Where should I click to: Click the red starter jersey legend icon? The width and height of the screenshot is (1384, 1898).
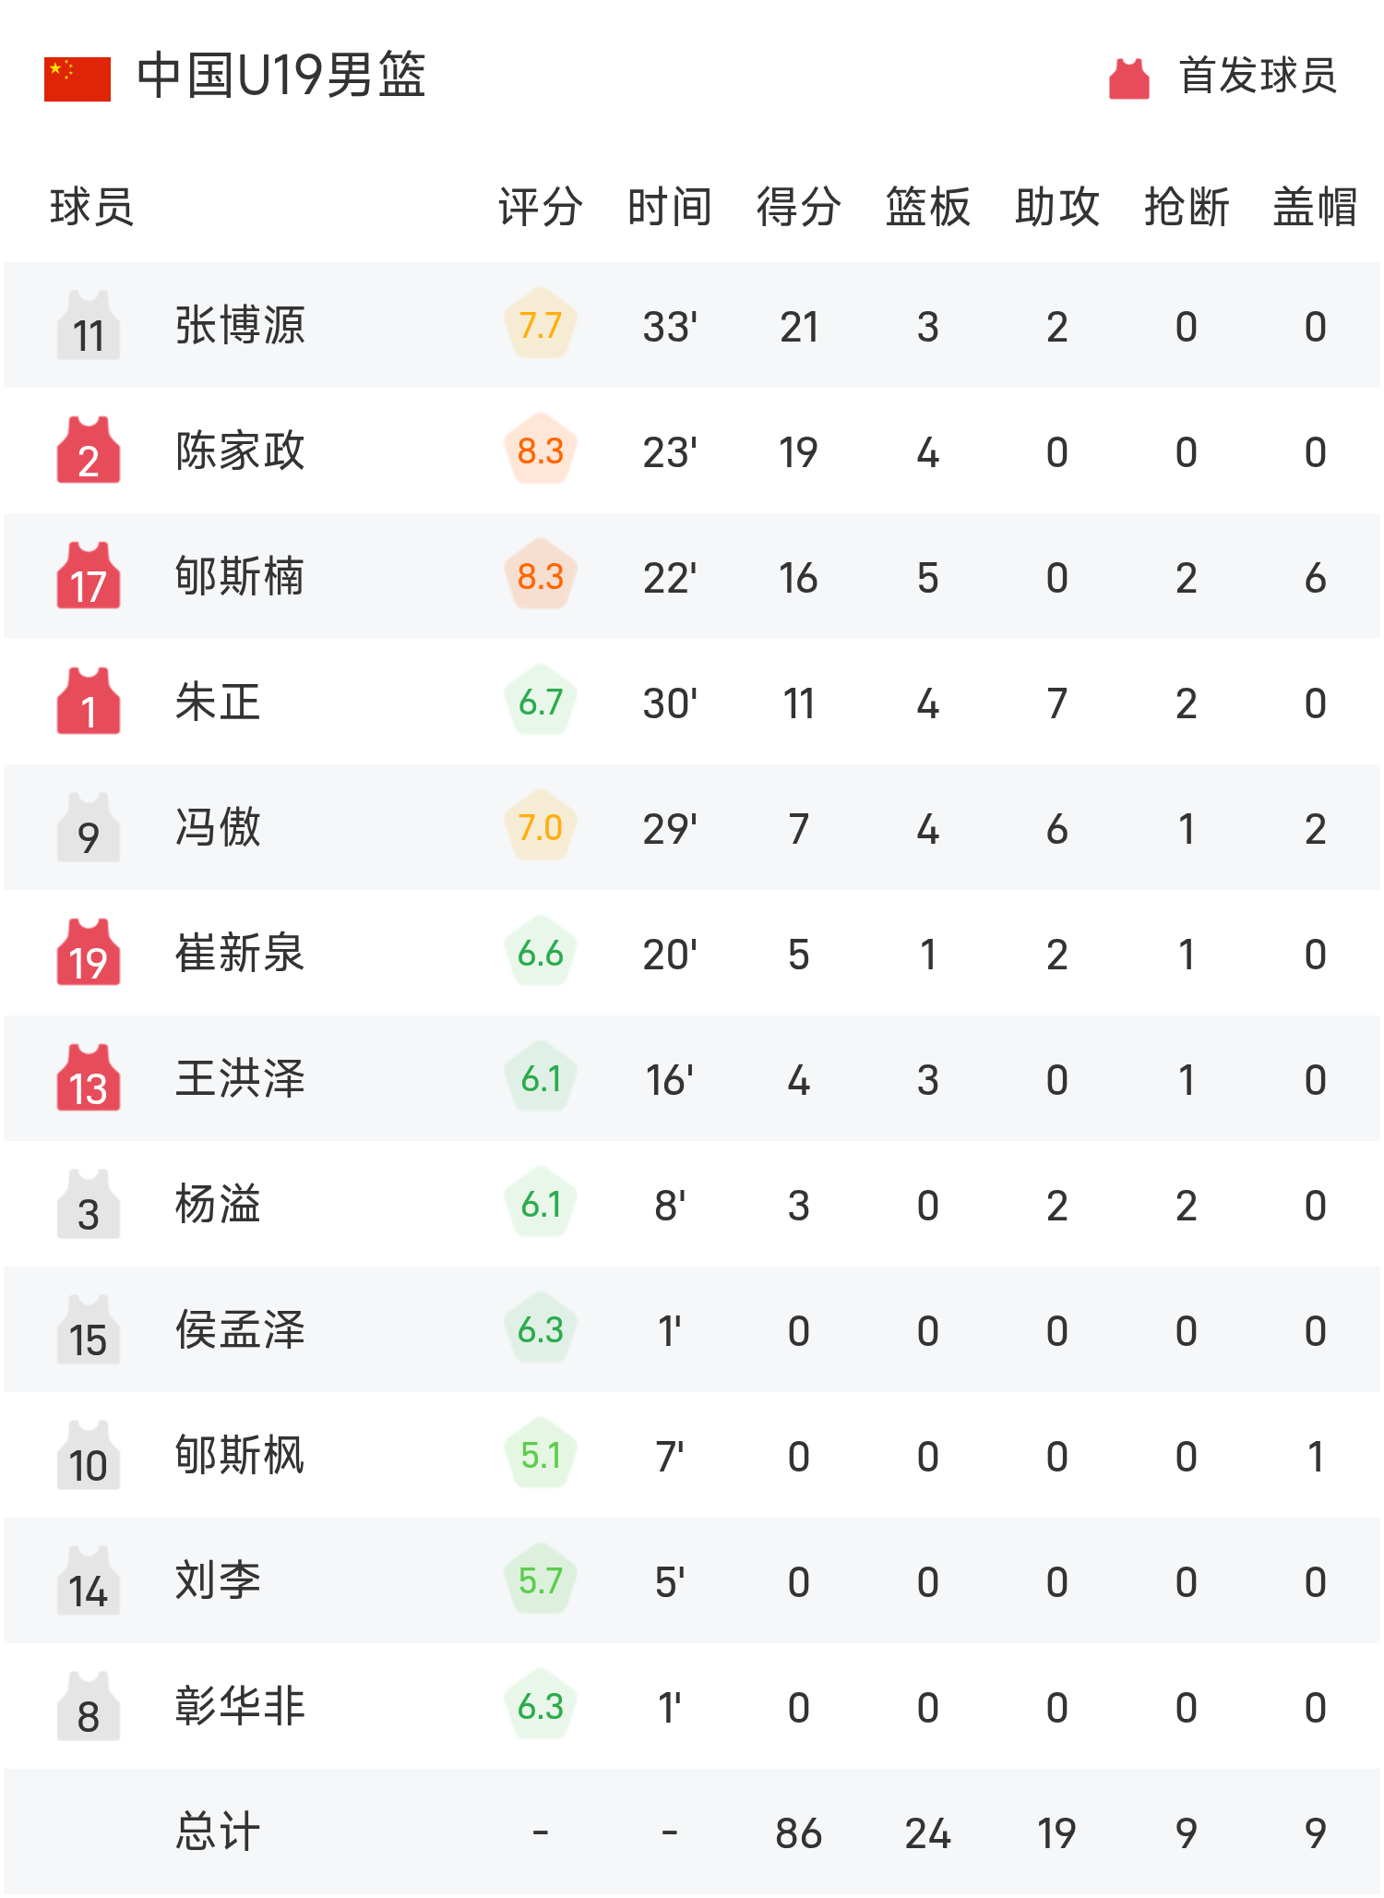(x=1128, y=78)
